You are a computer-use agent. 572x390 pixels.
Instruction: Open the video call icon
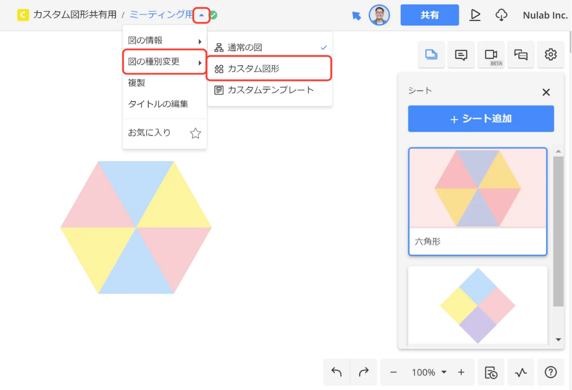coord(491,55)
